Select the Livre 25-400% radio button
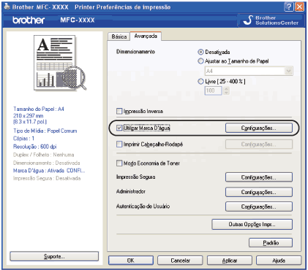The image size is (308, 270). coord(200,81)
